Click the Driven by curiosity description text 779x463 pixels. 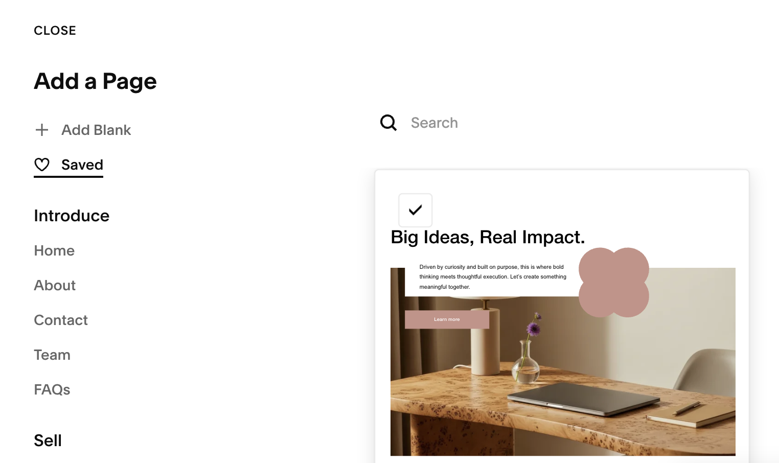click(493, 277)
